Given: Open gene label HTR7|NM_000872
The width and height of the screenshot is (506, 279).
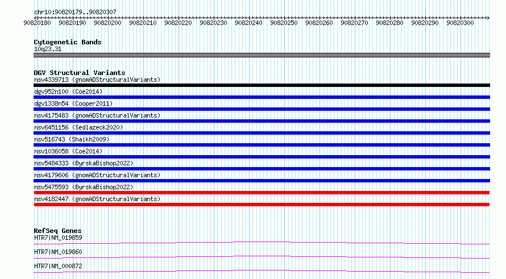Looking at the screenshot, I should point(58,266).
